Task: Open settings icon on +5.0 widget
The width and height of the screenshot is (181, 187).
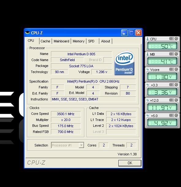Action: point(171,115)
